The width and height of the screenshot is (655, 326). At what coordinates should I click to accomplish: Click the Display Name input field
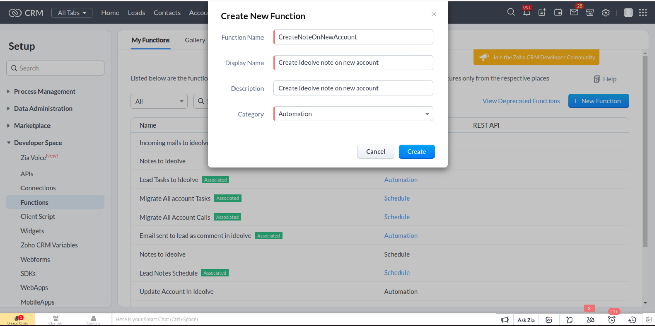(x=353, y=62)
